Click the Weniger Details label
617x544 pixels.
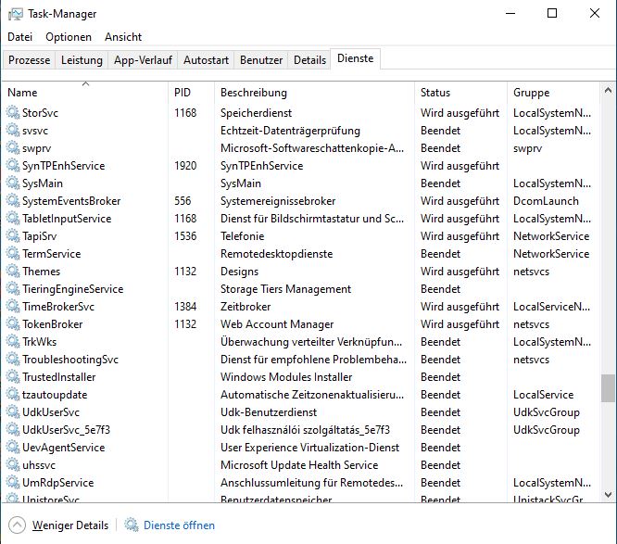coord(70,525)
